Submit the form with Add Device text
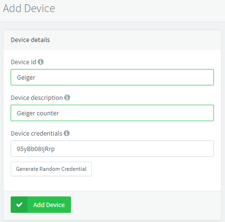Image resolution: width=225 pixels, height=222 pixels. 49,205
